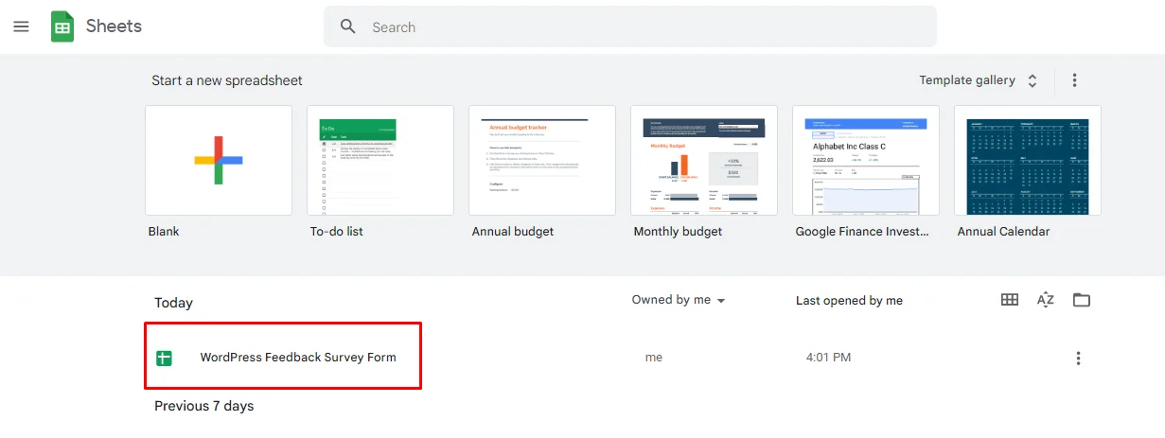Screen dimensions: 1165x438
Task: Click the Annual Calendar label
Action: tap(1003, 231)
